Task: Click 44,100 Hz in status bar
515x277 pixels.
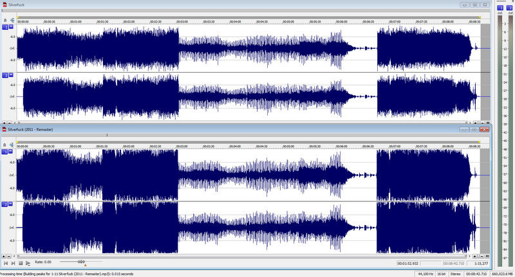Action: 426,274
